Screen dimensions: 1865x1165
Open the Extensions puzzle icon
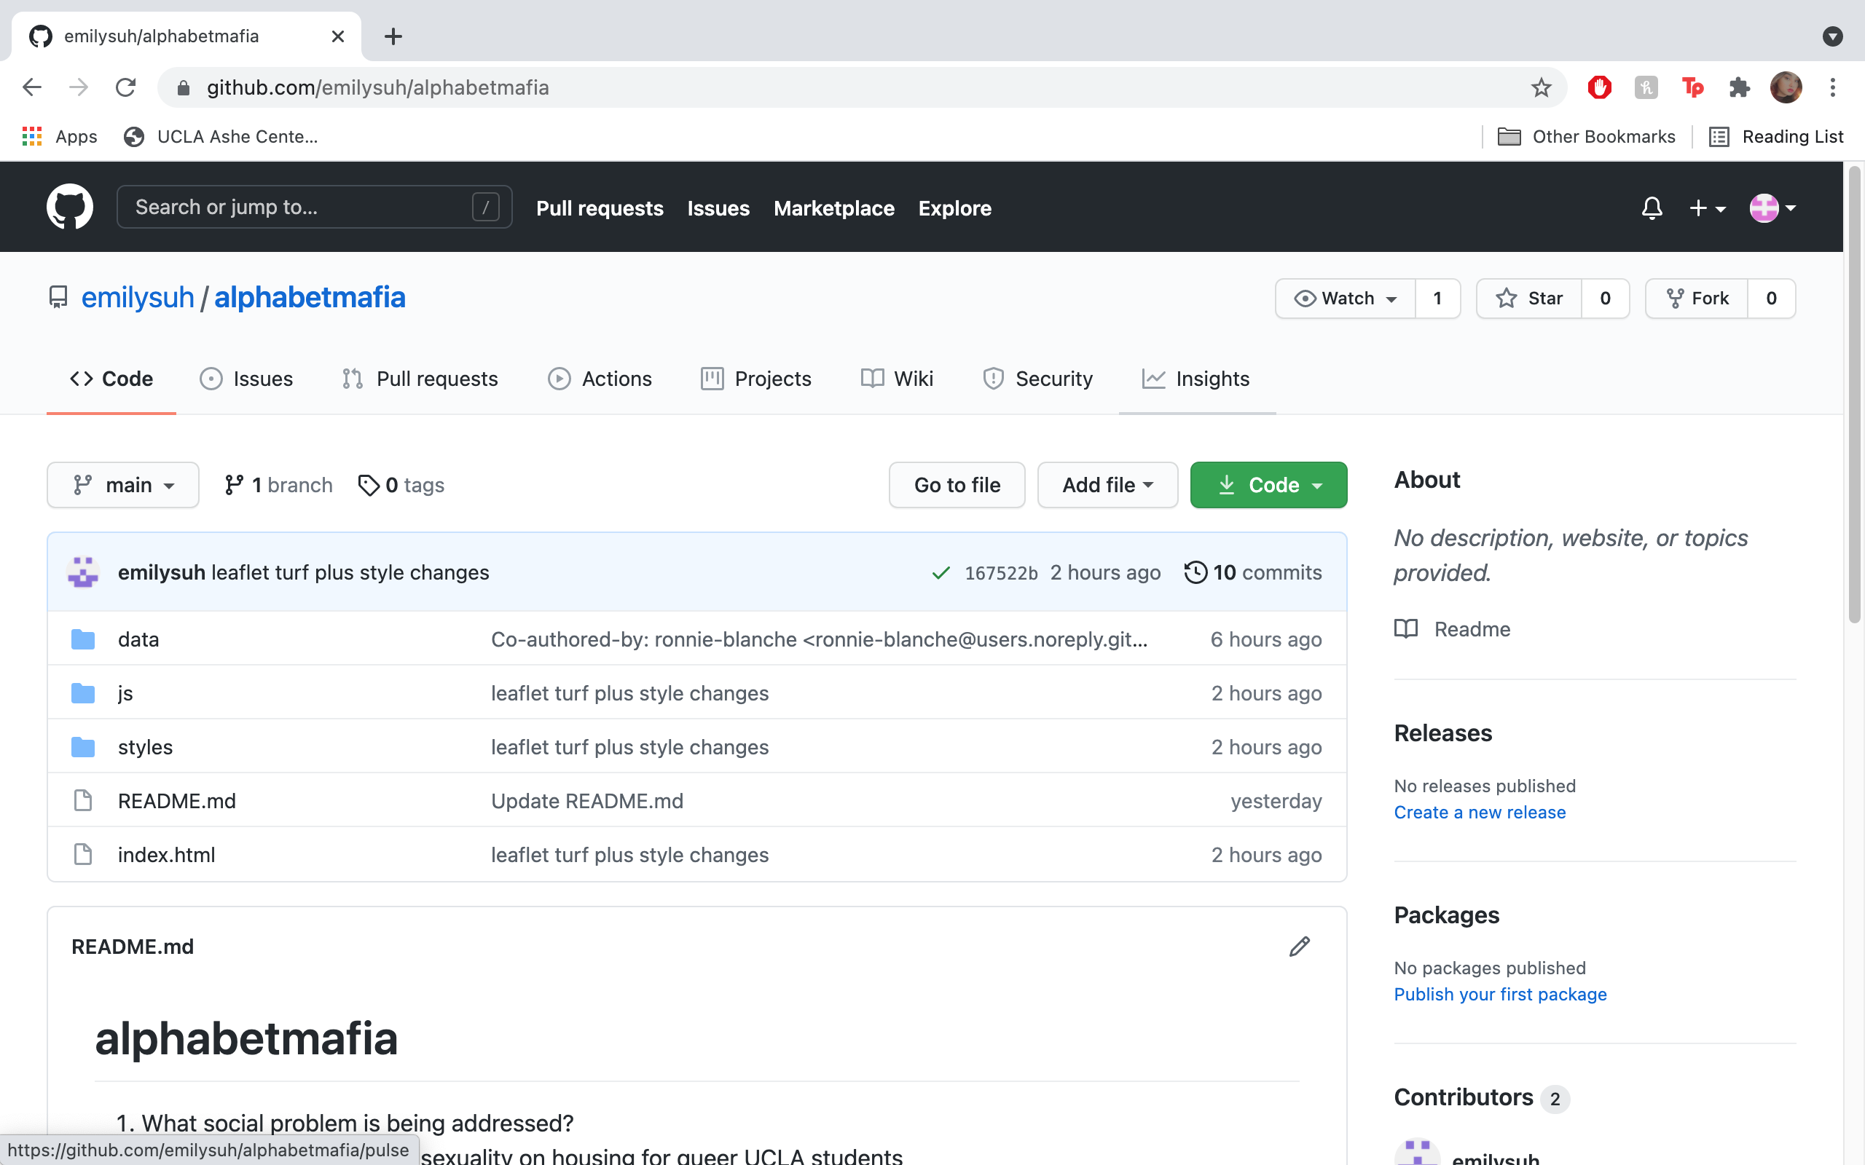coord(1739,88)
